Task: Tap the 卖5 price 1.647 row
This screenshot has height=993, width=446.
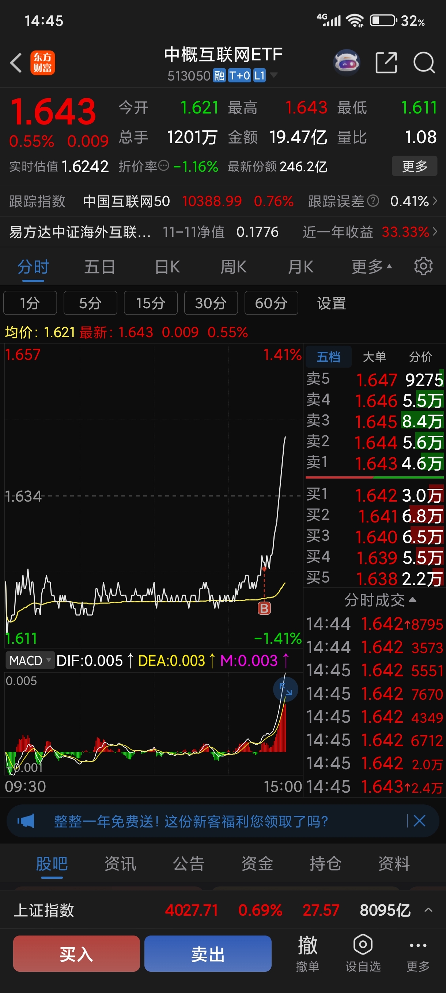Action: (374, 380)
